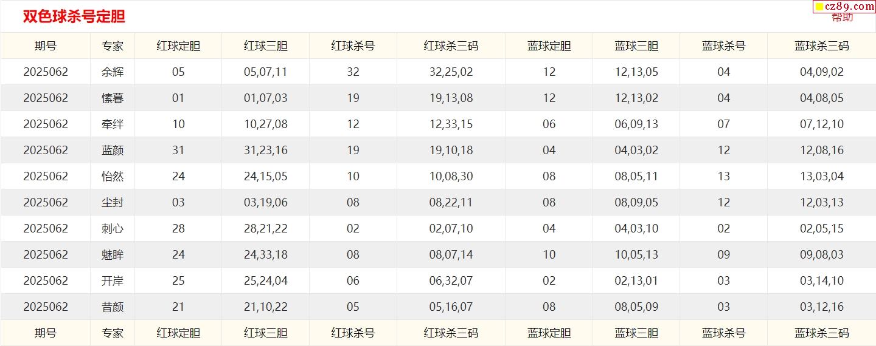
Task: Click 蓝球定胆 value 10 in 魅眸's row
Action: (x=549, y=255)
